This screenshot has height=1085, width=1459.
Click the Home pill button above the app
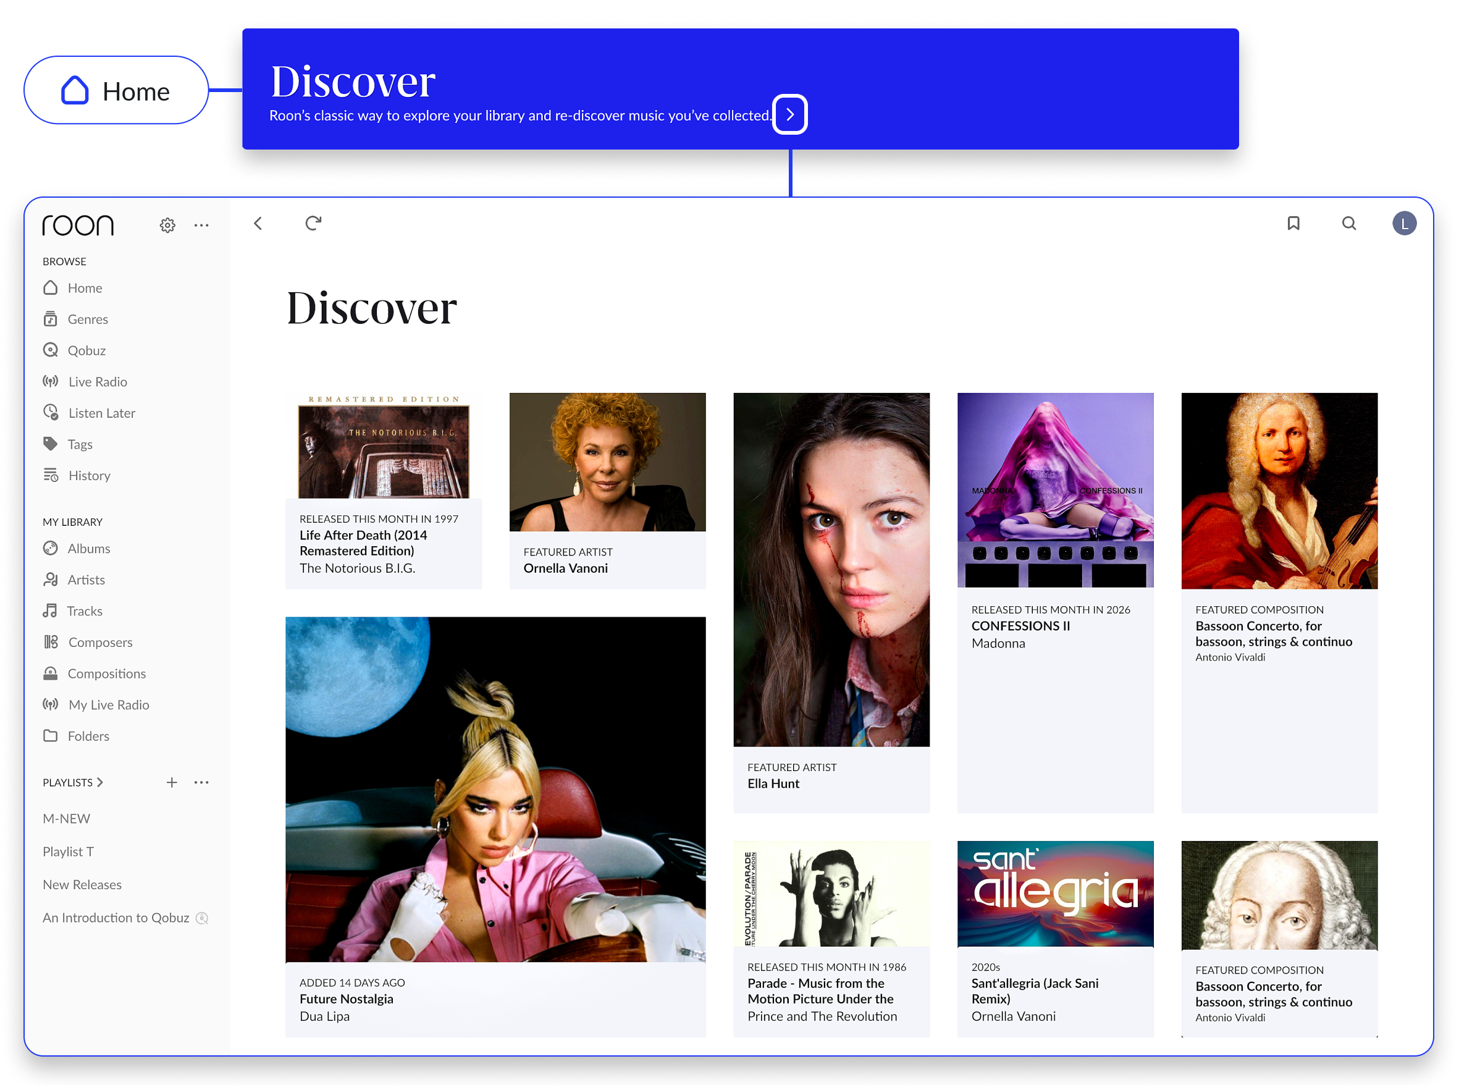[x=116, y=91]
